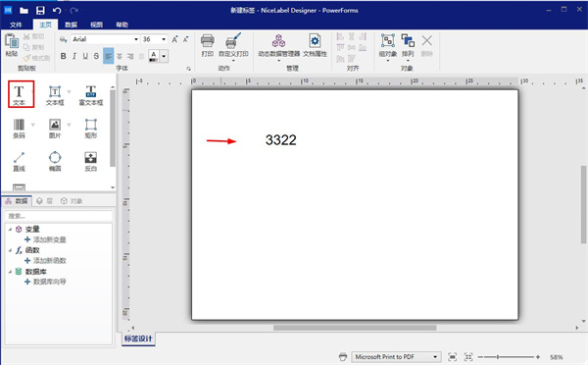Click the printer icon in the status bar
The height and width of the screenshot is (365, 588).
pyautogui.click(x=343, y=357)
